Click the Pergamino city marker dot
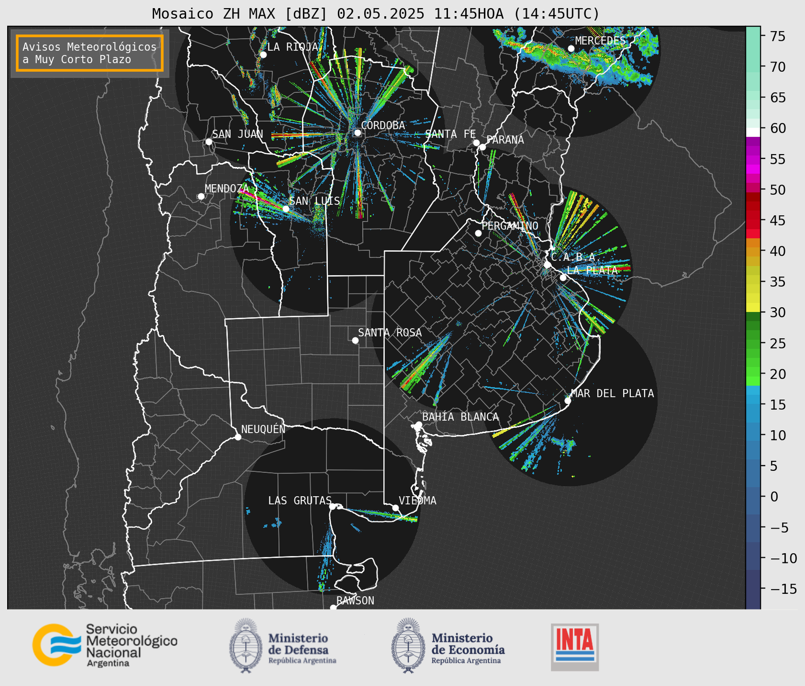 (478, 233)
